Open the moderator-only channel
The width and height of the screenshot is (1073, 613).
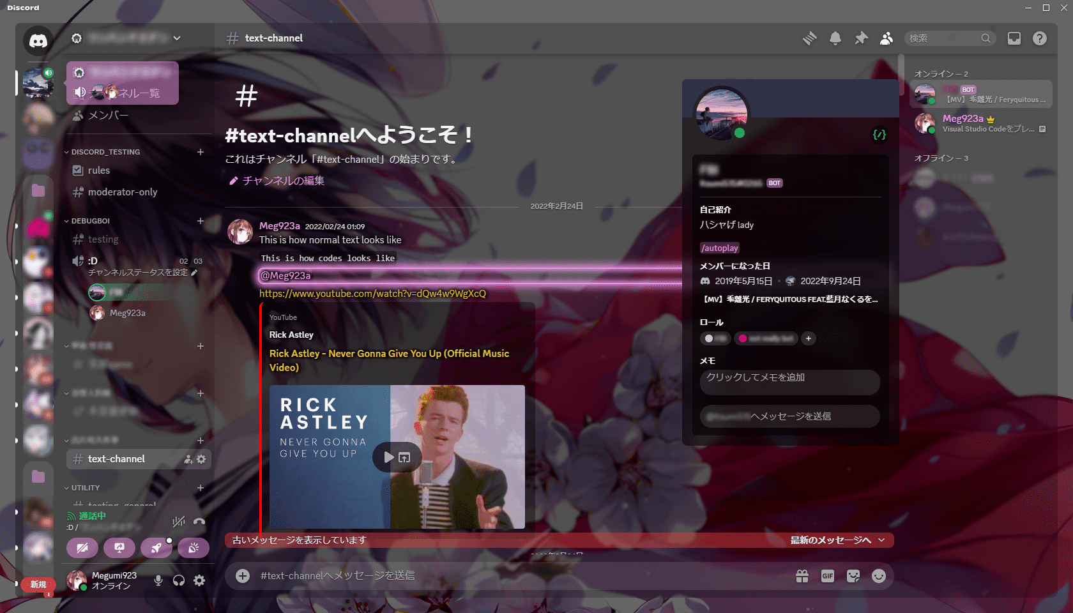[x=139, y=192]
